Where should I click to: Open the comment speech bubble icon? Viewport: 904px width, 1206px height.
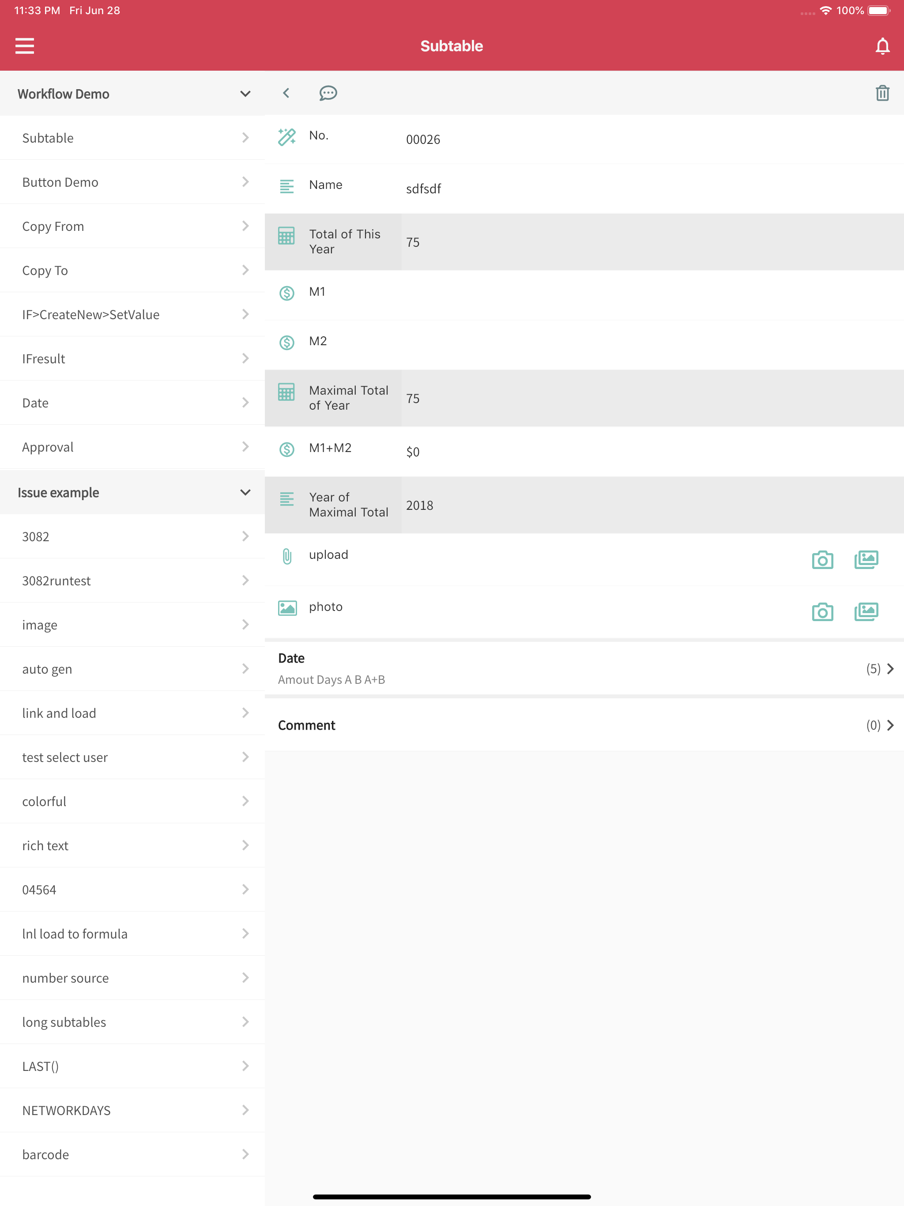tap(328, 93)
